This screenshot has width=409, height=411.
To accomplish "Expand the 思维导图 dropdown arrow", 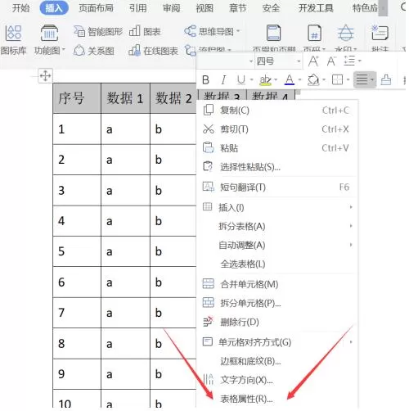I will coord(238,31).
